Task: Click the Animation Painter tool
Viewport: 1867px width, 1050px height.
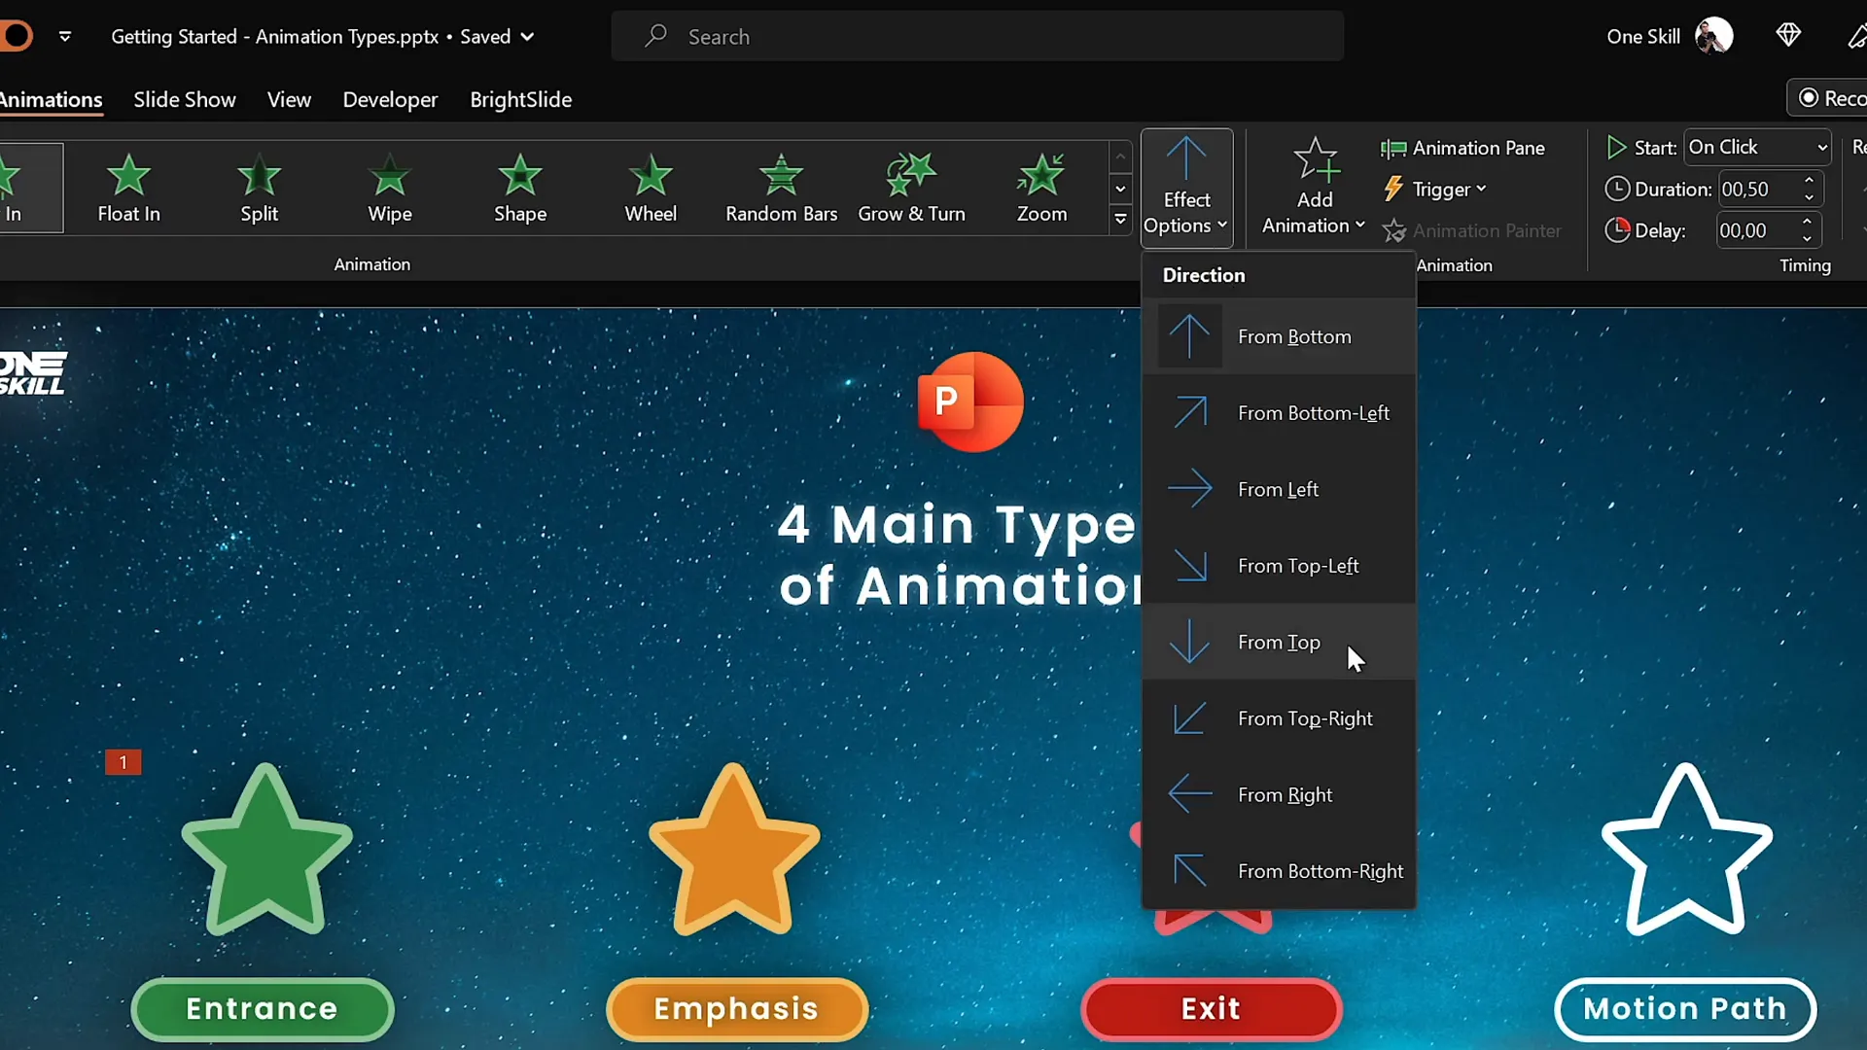Action: click(x=1472, y=230)
